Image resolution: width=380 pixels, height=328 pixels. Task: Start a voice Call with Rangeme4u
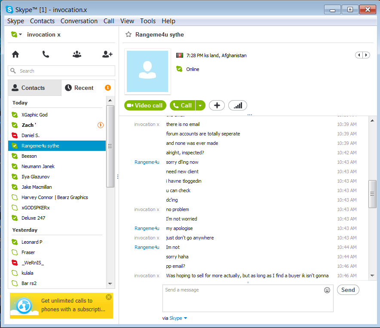183,105
